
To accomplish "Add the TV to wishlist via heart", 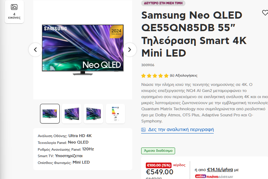I will [x=265, y=13].
